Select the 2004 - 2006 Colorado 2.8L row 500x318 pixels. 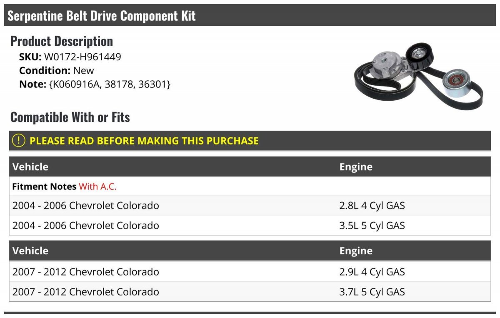pos(250,205)
